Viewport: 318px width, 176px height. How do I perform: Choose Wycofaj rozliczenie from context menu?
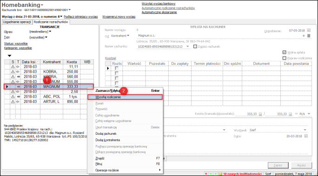(125, 97)
